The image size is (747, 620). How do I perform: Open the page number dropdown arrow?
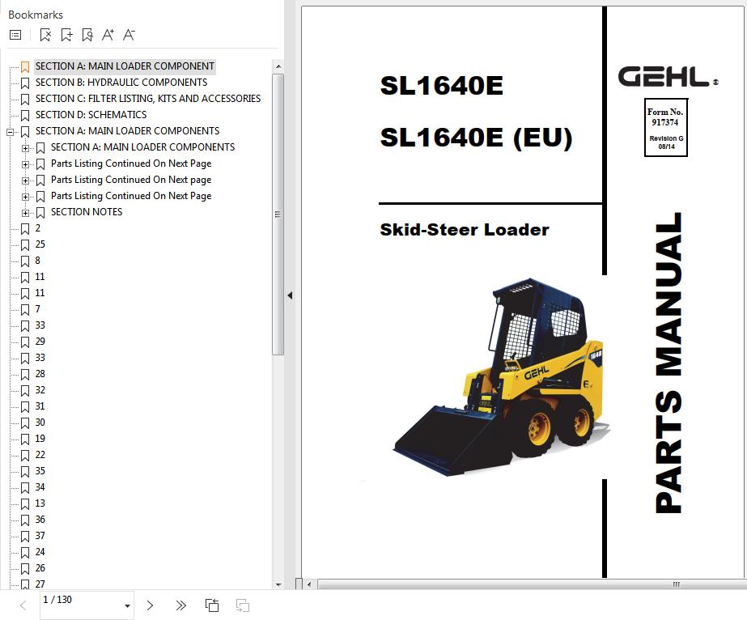point(127,605)
